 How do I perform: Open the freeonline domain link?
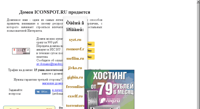coord(75,87)
